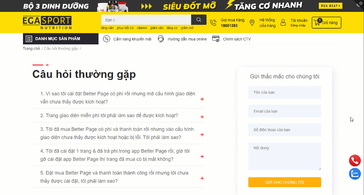Click the Trang chủ breadcrumb link

(x=31, y=49)
